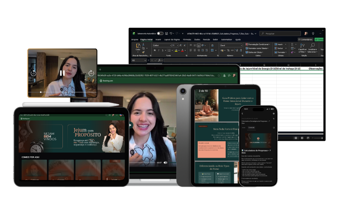Screen dimensions: 341x213
Task: Click the Save icon in Excel title bar
Action: pos(166,33)
